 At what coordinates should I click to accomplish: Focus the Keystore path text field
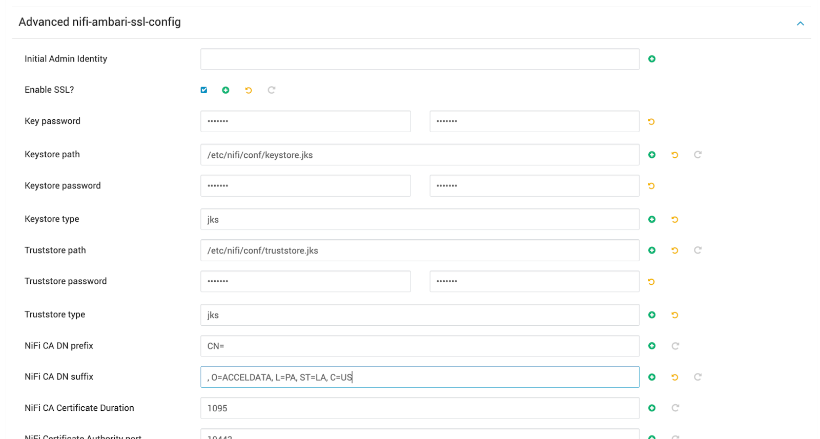pos(419,155)
